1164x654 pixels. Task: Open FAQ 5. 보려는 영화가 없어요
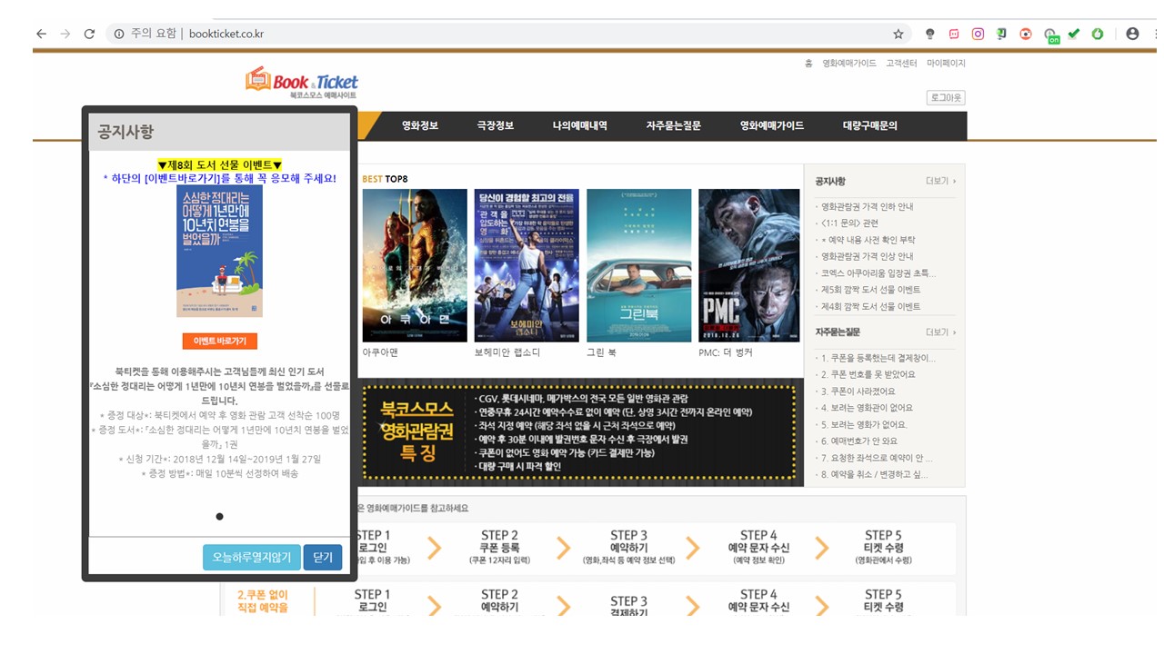[864, 424]
